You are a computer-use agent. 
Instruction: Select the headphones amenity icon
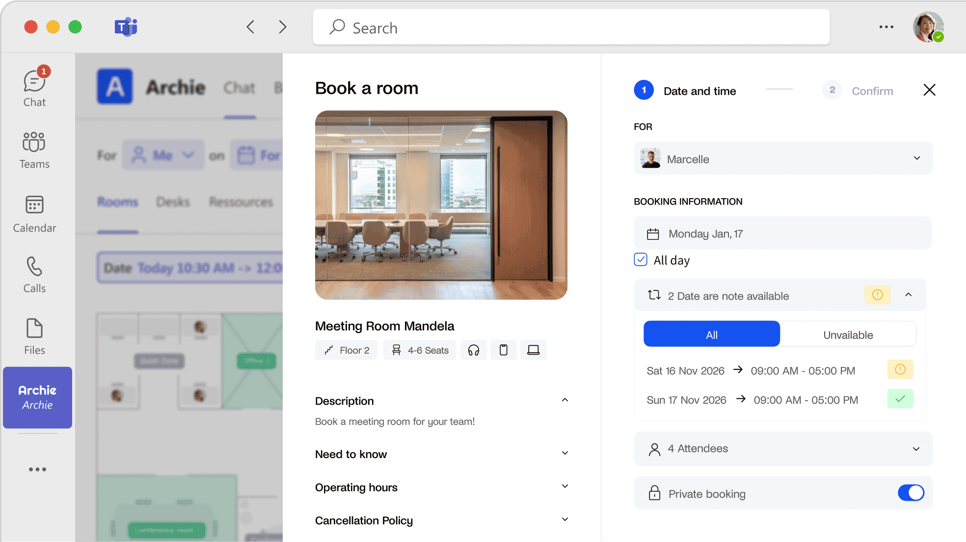point(473,350)
